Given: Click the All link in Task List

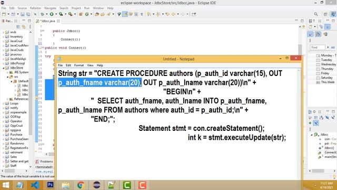Looking at the screenshot, I should coord(333,47).
